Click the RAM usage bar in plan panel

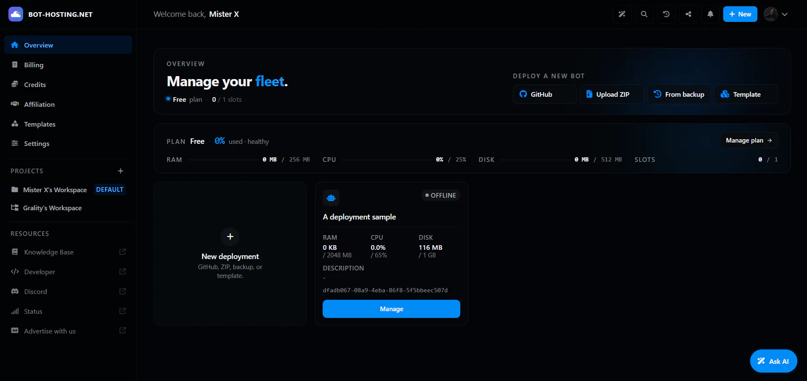(x=223, y=160)
